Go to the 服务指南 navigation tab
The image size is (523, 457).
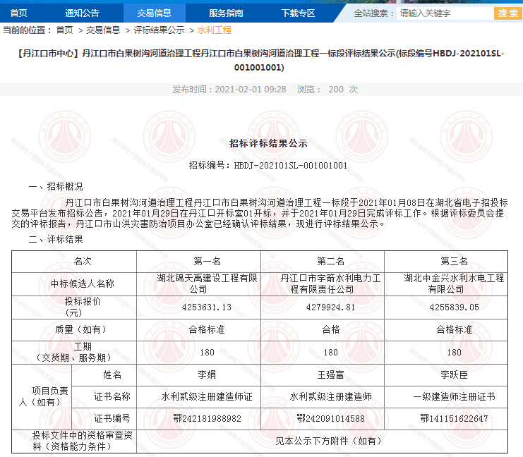(226, 13)
